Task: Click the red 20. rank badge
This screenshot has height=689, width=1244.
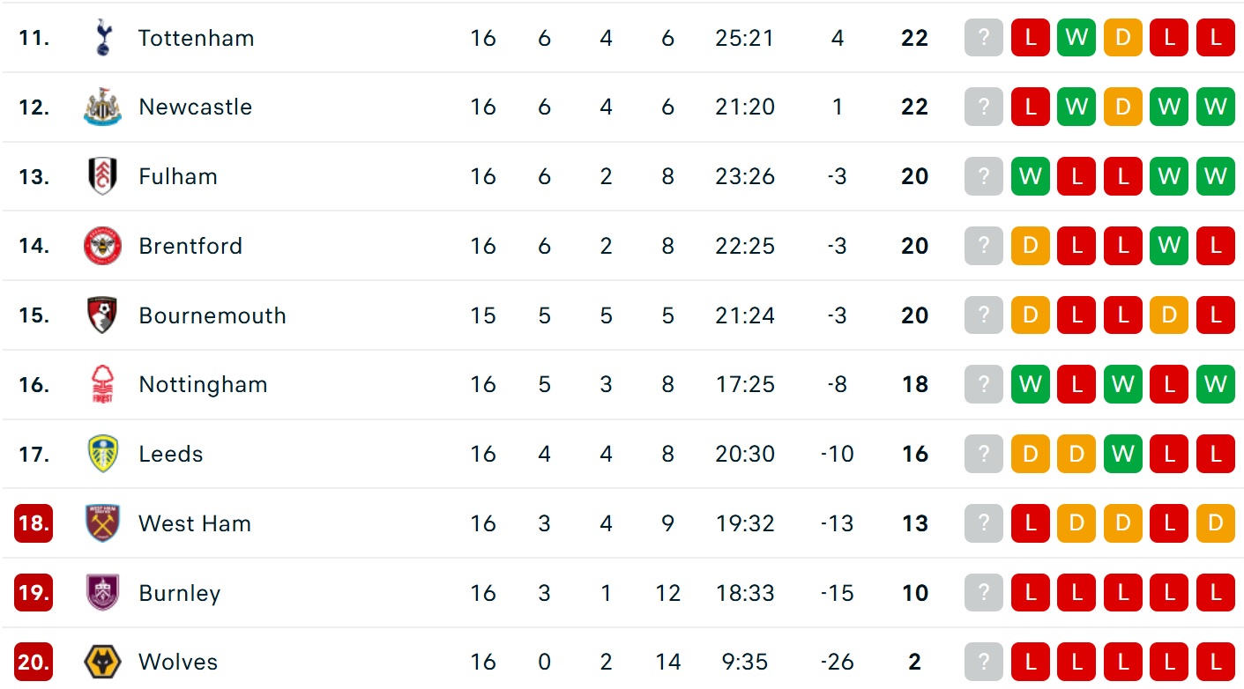Action: coord(34,662)
